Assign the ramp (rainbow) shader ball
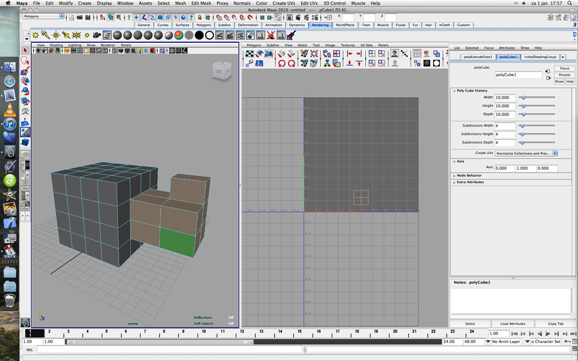 [x=179, y=35]
